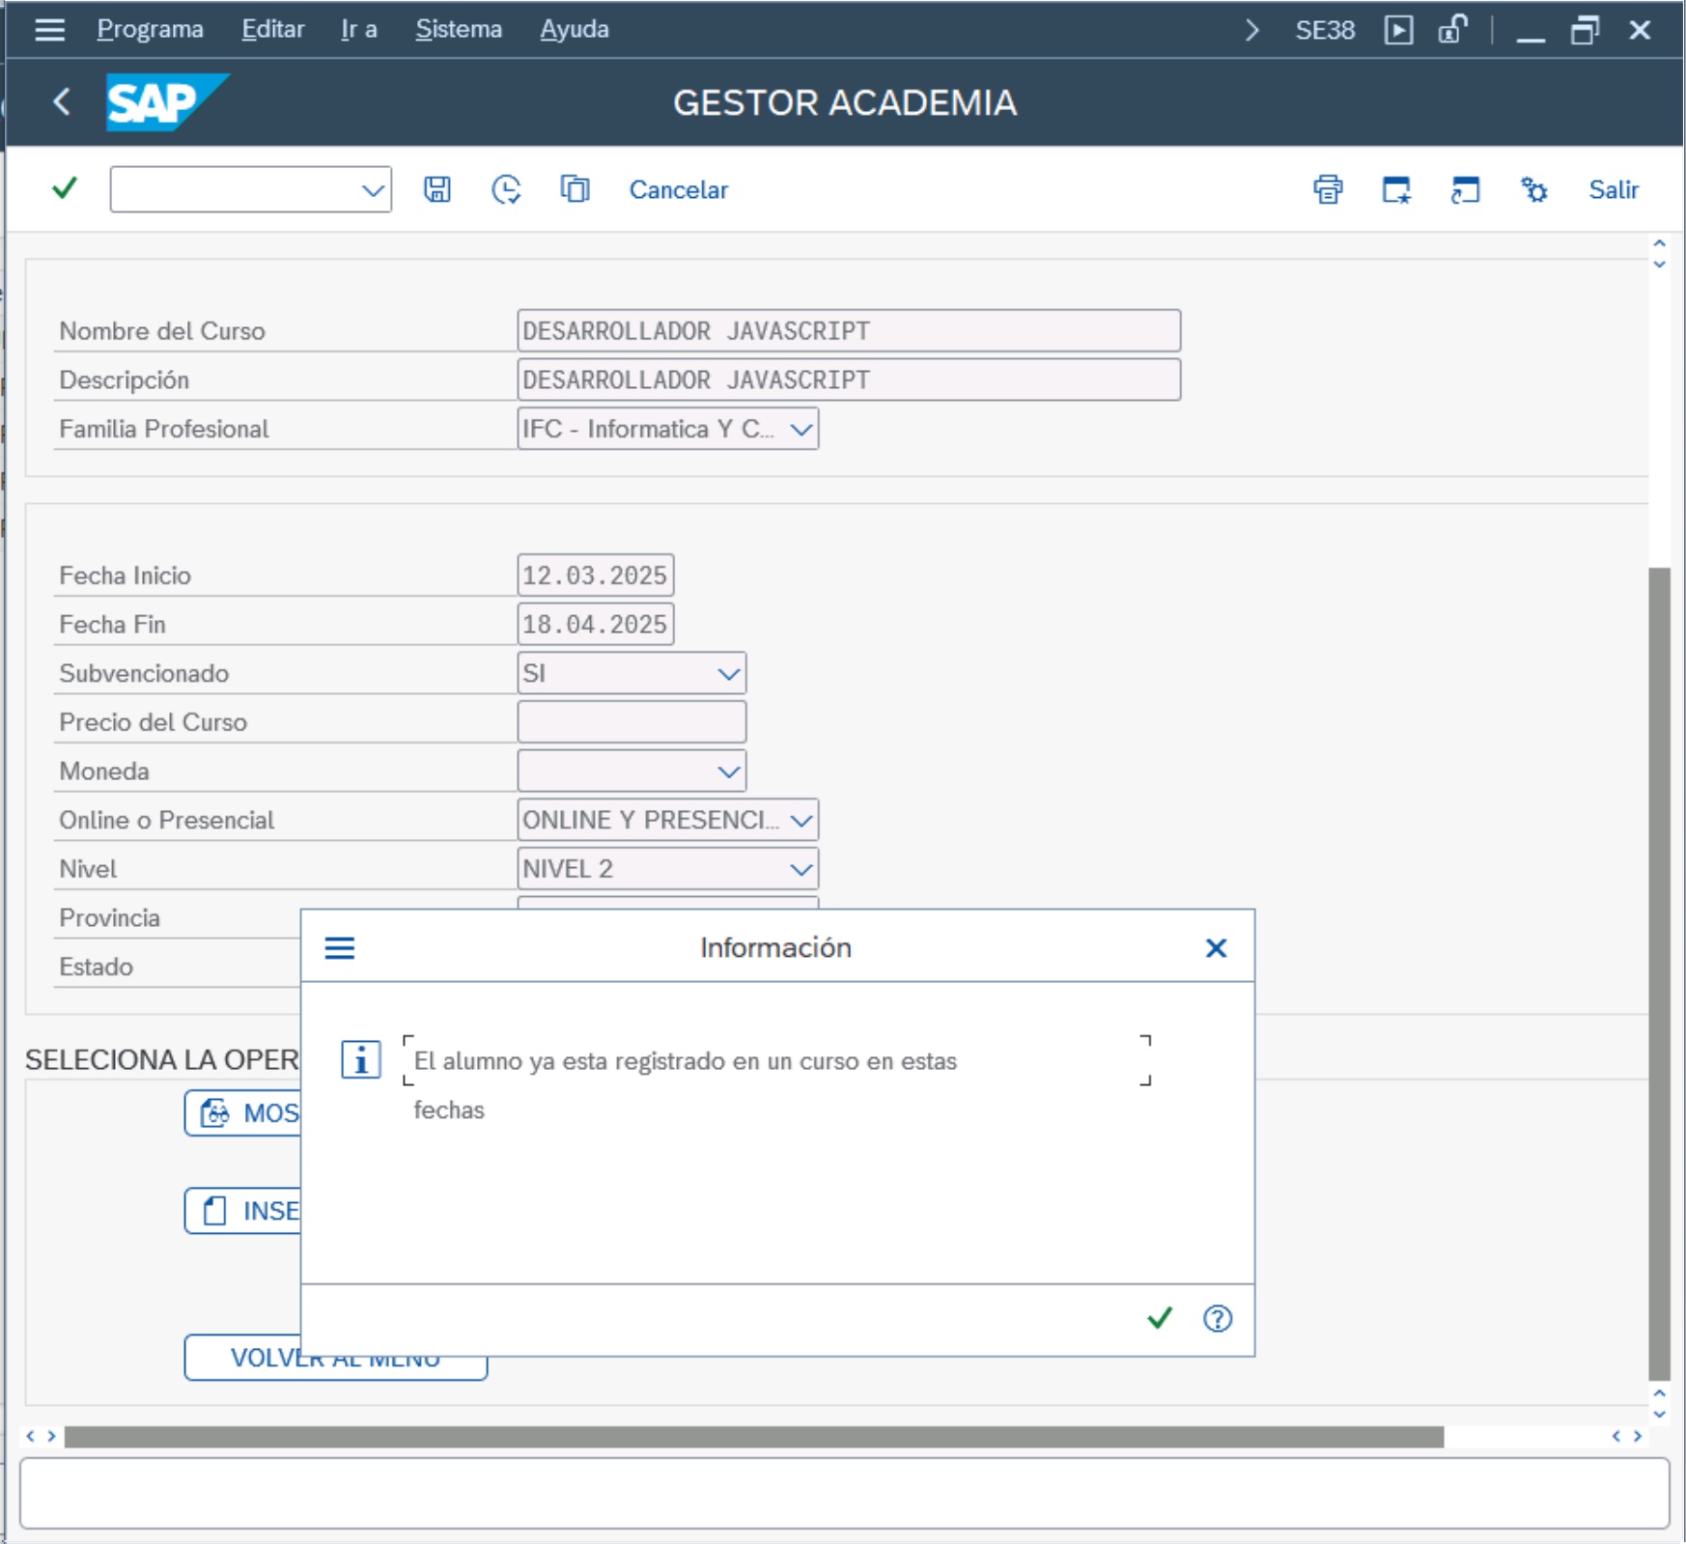Click the vertical scrollbar thumb
The image size is (1686, 1544).
coord(1659,973)
